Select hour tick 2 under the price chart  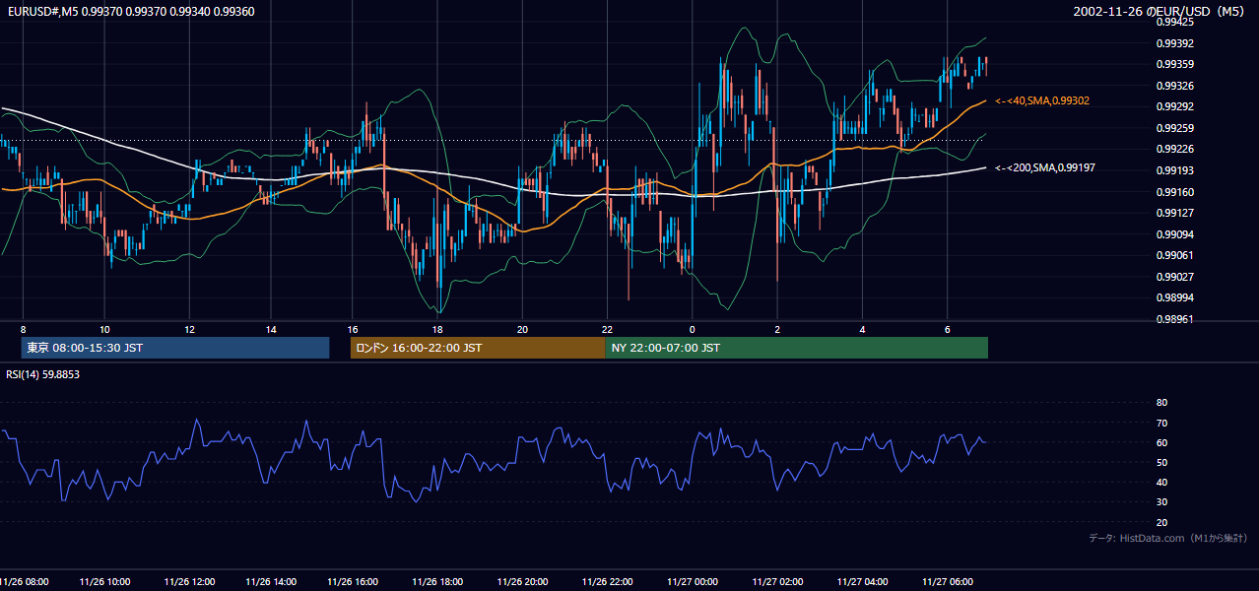777,329
